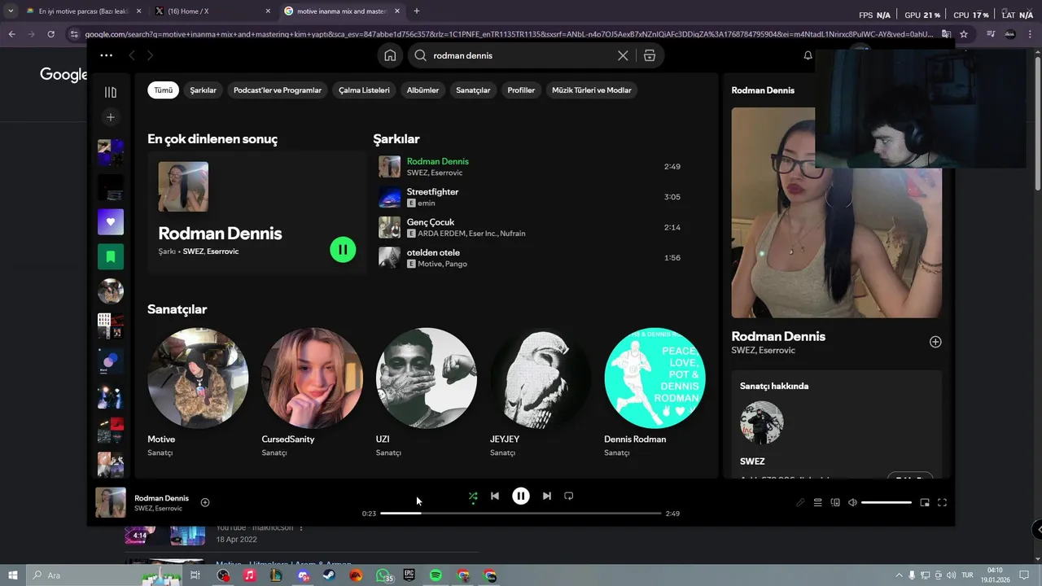1042x586 pixels.
Task: Select the Çalma Listeleri filter chip
Action: coord(364,90)
